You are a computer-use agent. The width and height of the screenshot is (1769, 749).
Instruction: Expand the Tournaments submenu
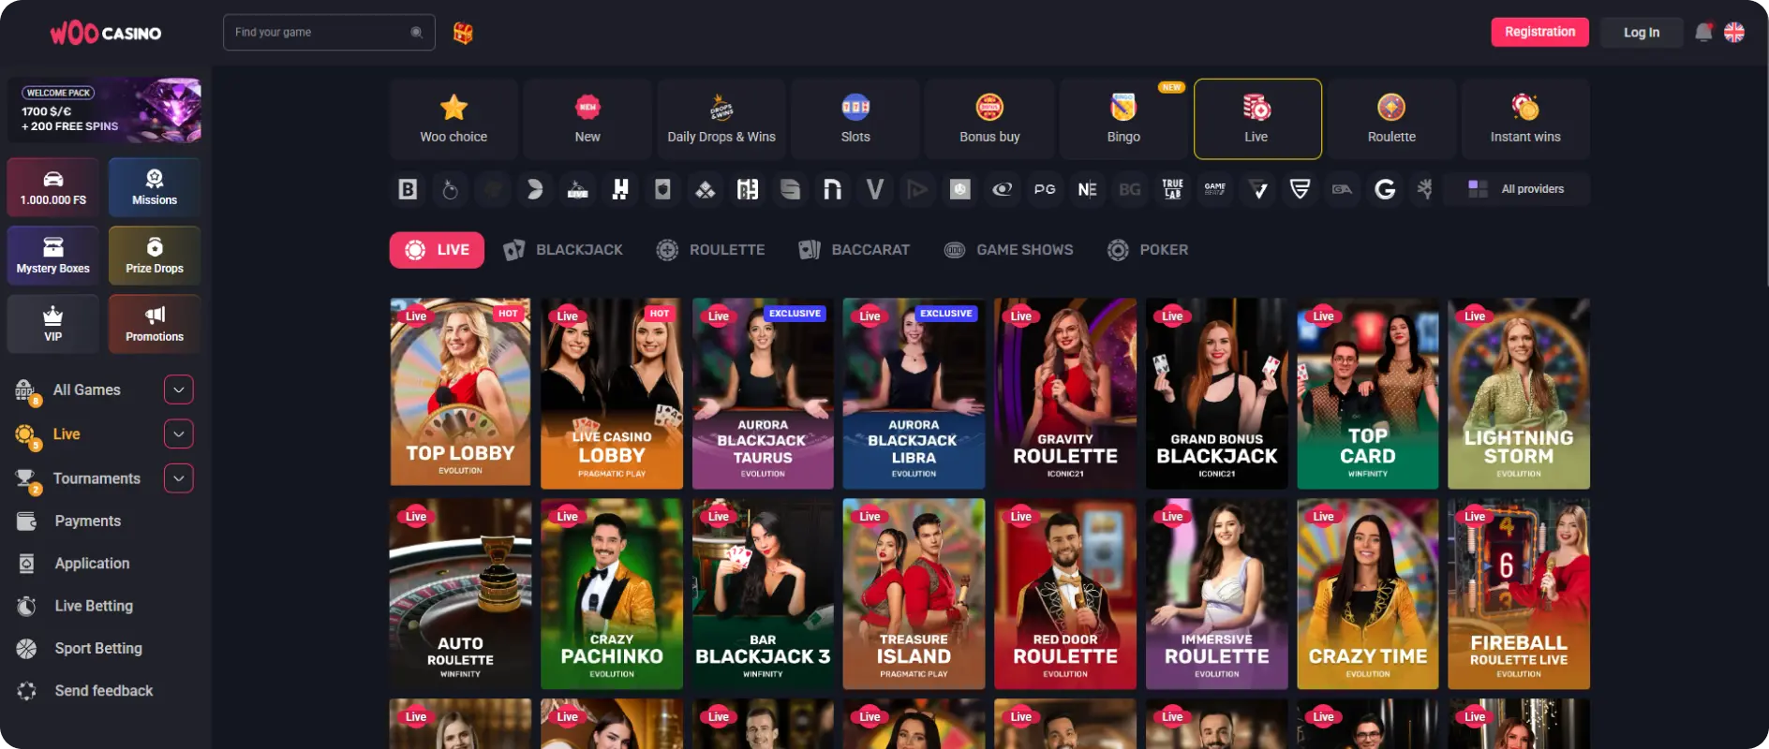(179, 478)
